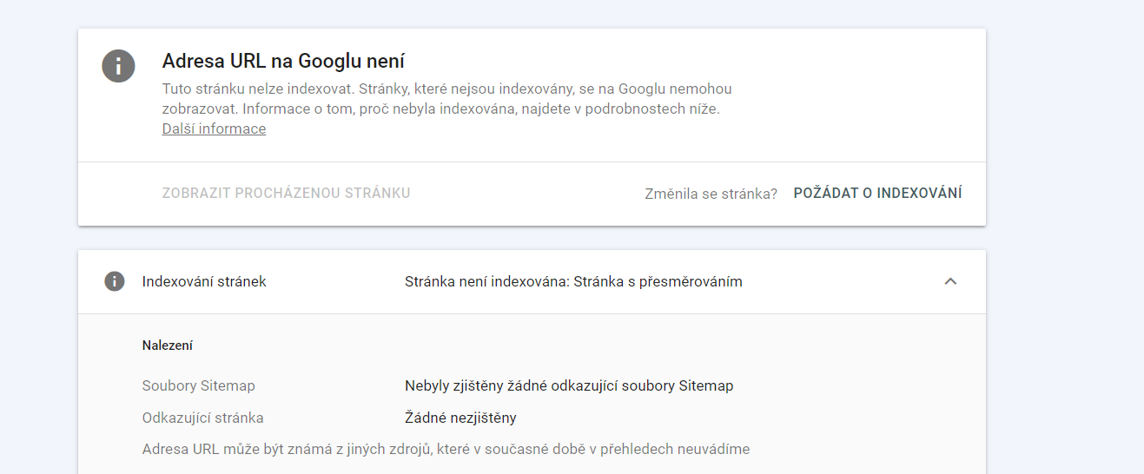Click the large info icon beside the URL heading
This screenshot has width=1144, height=474.
(118, 66)
